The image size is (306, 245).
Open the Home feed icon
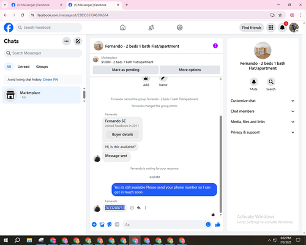tap(122, 28)
